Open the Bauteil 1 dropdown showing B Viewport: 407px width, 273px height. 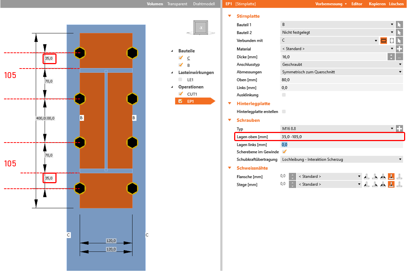pyautogui.click(x=337, y=25)
